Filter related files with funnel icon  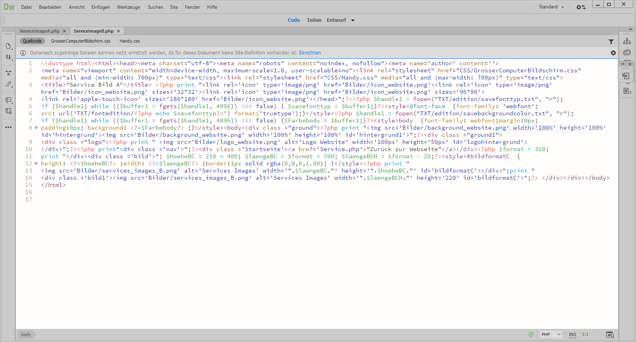(611, 41)
